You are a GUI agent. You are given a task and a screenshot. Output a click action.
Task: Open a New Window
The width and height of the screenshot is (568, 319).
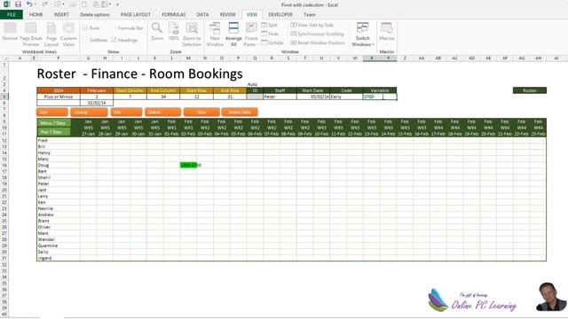click(x=215, y=35)
